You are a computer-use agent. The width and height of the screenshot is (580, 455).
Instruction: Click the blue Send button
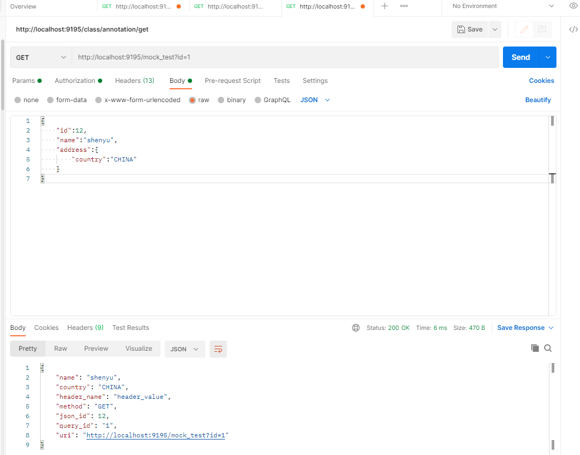coord(521,57)
